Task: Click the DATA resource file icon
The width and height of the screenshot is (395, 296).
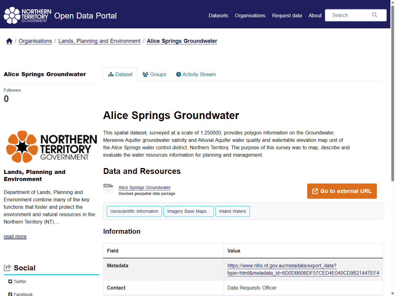Action: click(x=108, y=189)
